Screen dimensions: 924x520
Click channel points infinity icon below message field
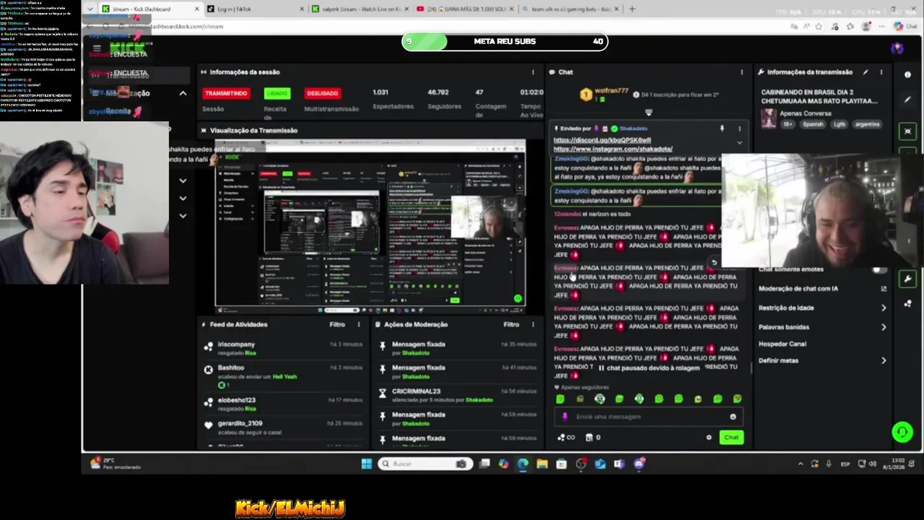pyautogui.click(x=566, y=438)
